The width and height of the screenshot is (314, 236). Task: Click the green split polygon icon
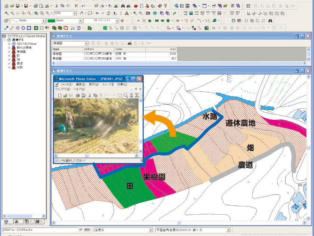point(105,28)
